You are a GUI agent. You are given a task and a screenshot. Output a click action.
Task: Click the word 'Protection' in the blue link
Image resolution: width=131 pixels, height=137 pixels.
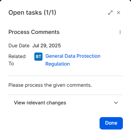tap(89, 56)
